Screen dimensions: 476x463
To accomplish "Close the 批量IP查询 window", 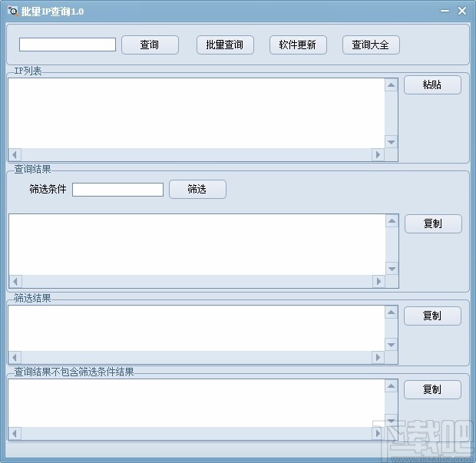I will pos(462,11).
